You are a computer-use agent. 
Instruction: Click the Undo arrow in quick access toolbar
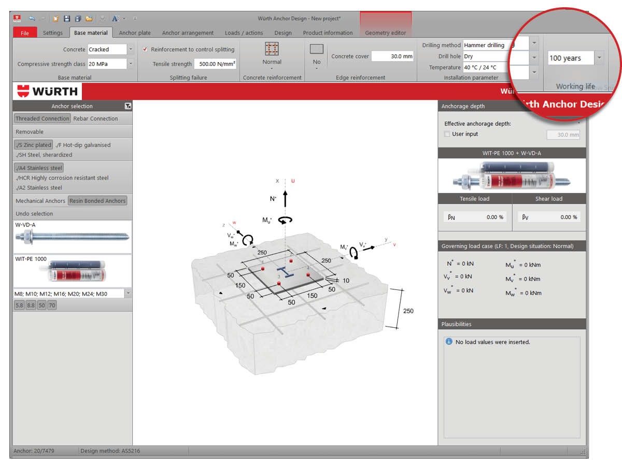click(32, 19)
